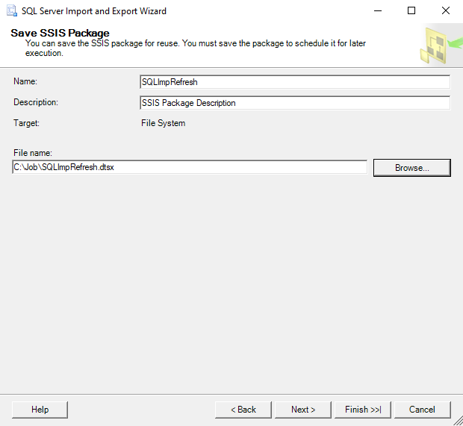Image resolution: width=463 pixels, height=426 pixels.
Task: Close the wizard window
Action: (x=446, y=11)
